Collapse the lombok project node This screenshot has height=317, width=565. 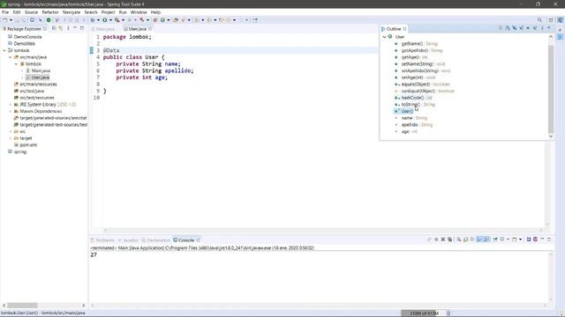tap(4, 51)
